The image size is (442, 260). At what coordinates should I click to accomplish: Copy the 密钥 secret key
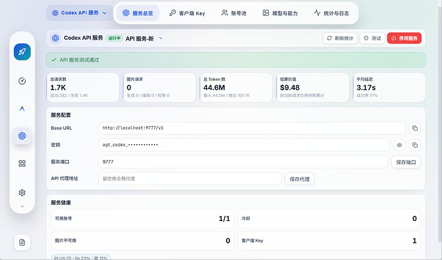coord(414,145)
